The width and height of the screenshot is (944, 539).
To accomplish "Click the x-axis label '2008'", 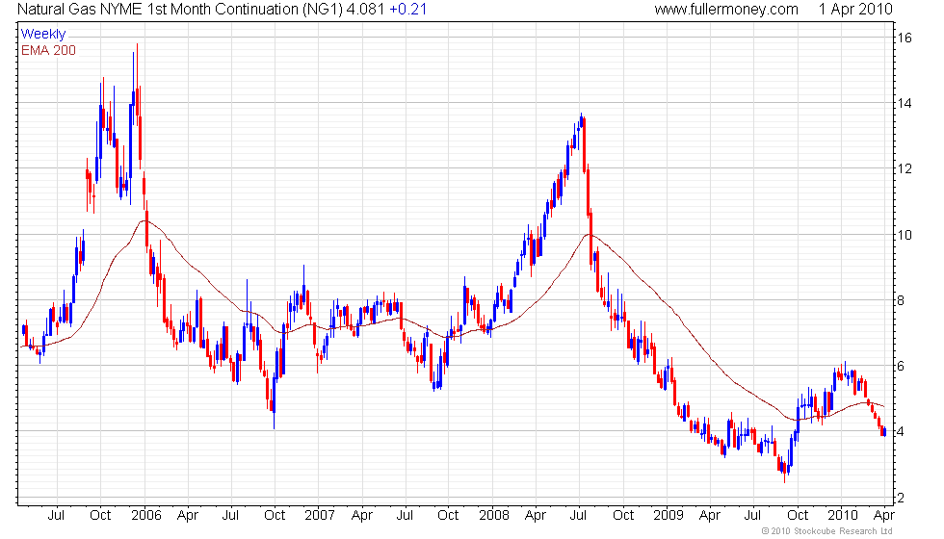I will coord(493,516).
